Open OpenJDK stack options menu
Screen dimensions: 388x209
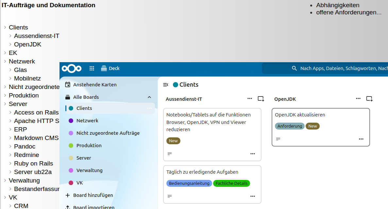[x=358, y=98]
